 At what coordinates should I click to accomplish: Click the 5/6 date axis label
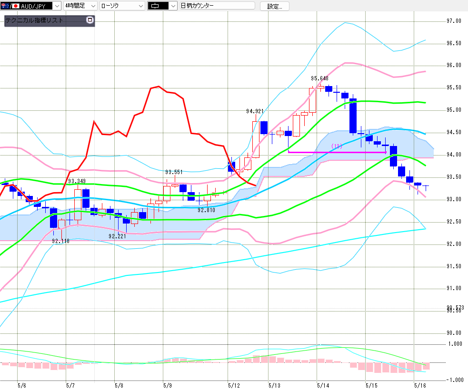[x=22, y=386]
